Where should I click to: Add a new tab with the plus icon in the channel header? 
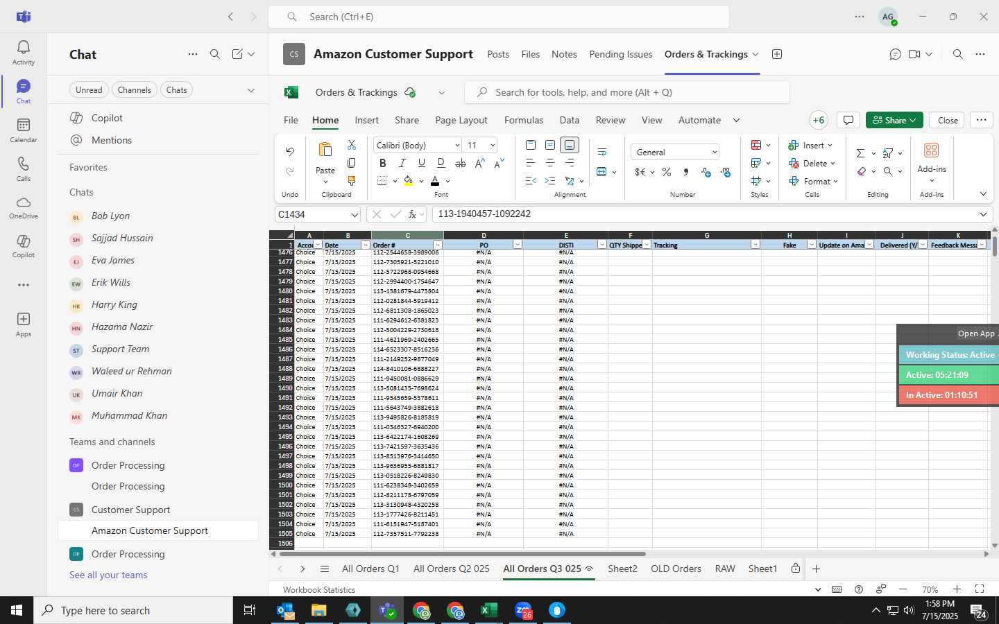pos(777,54)
